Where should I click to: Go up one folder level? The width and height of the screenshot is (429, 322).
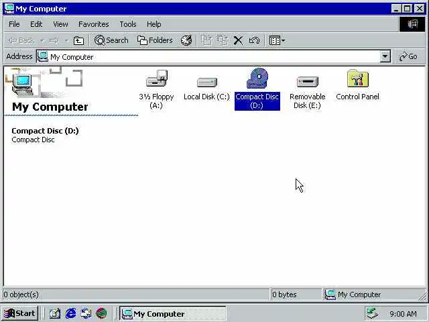79,40
